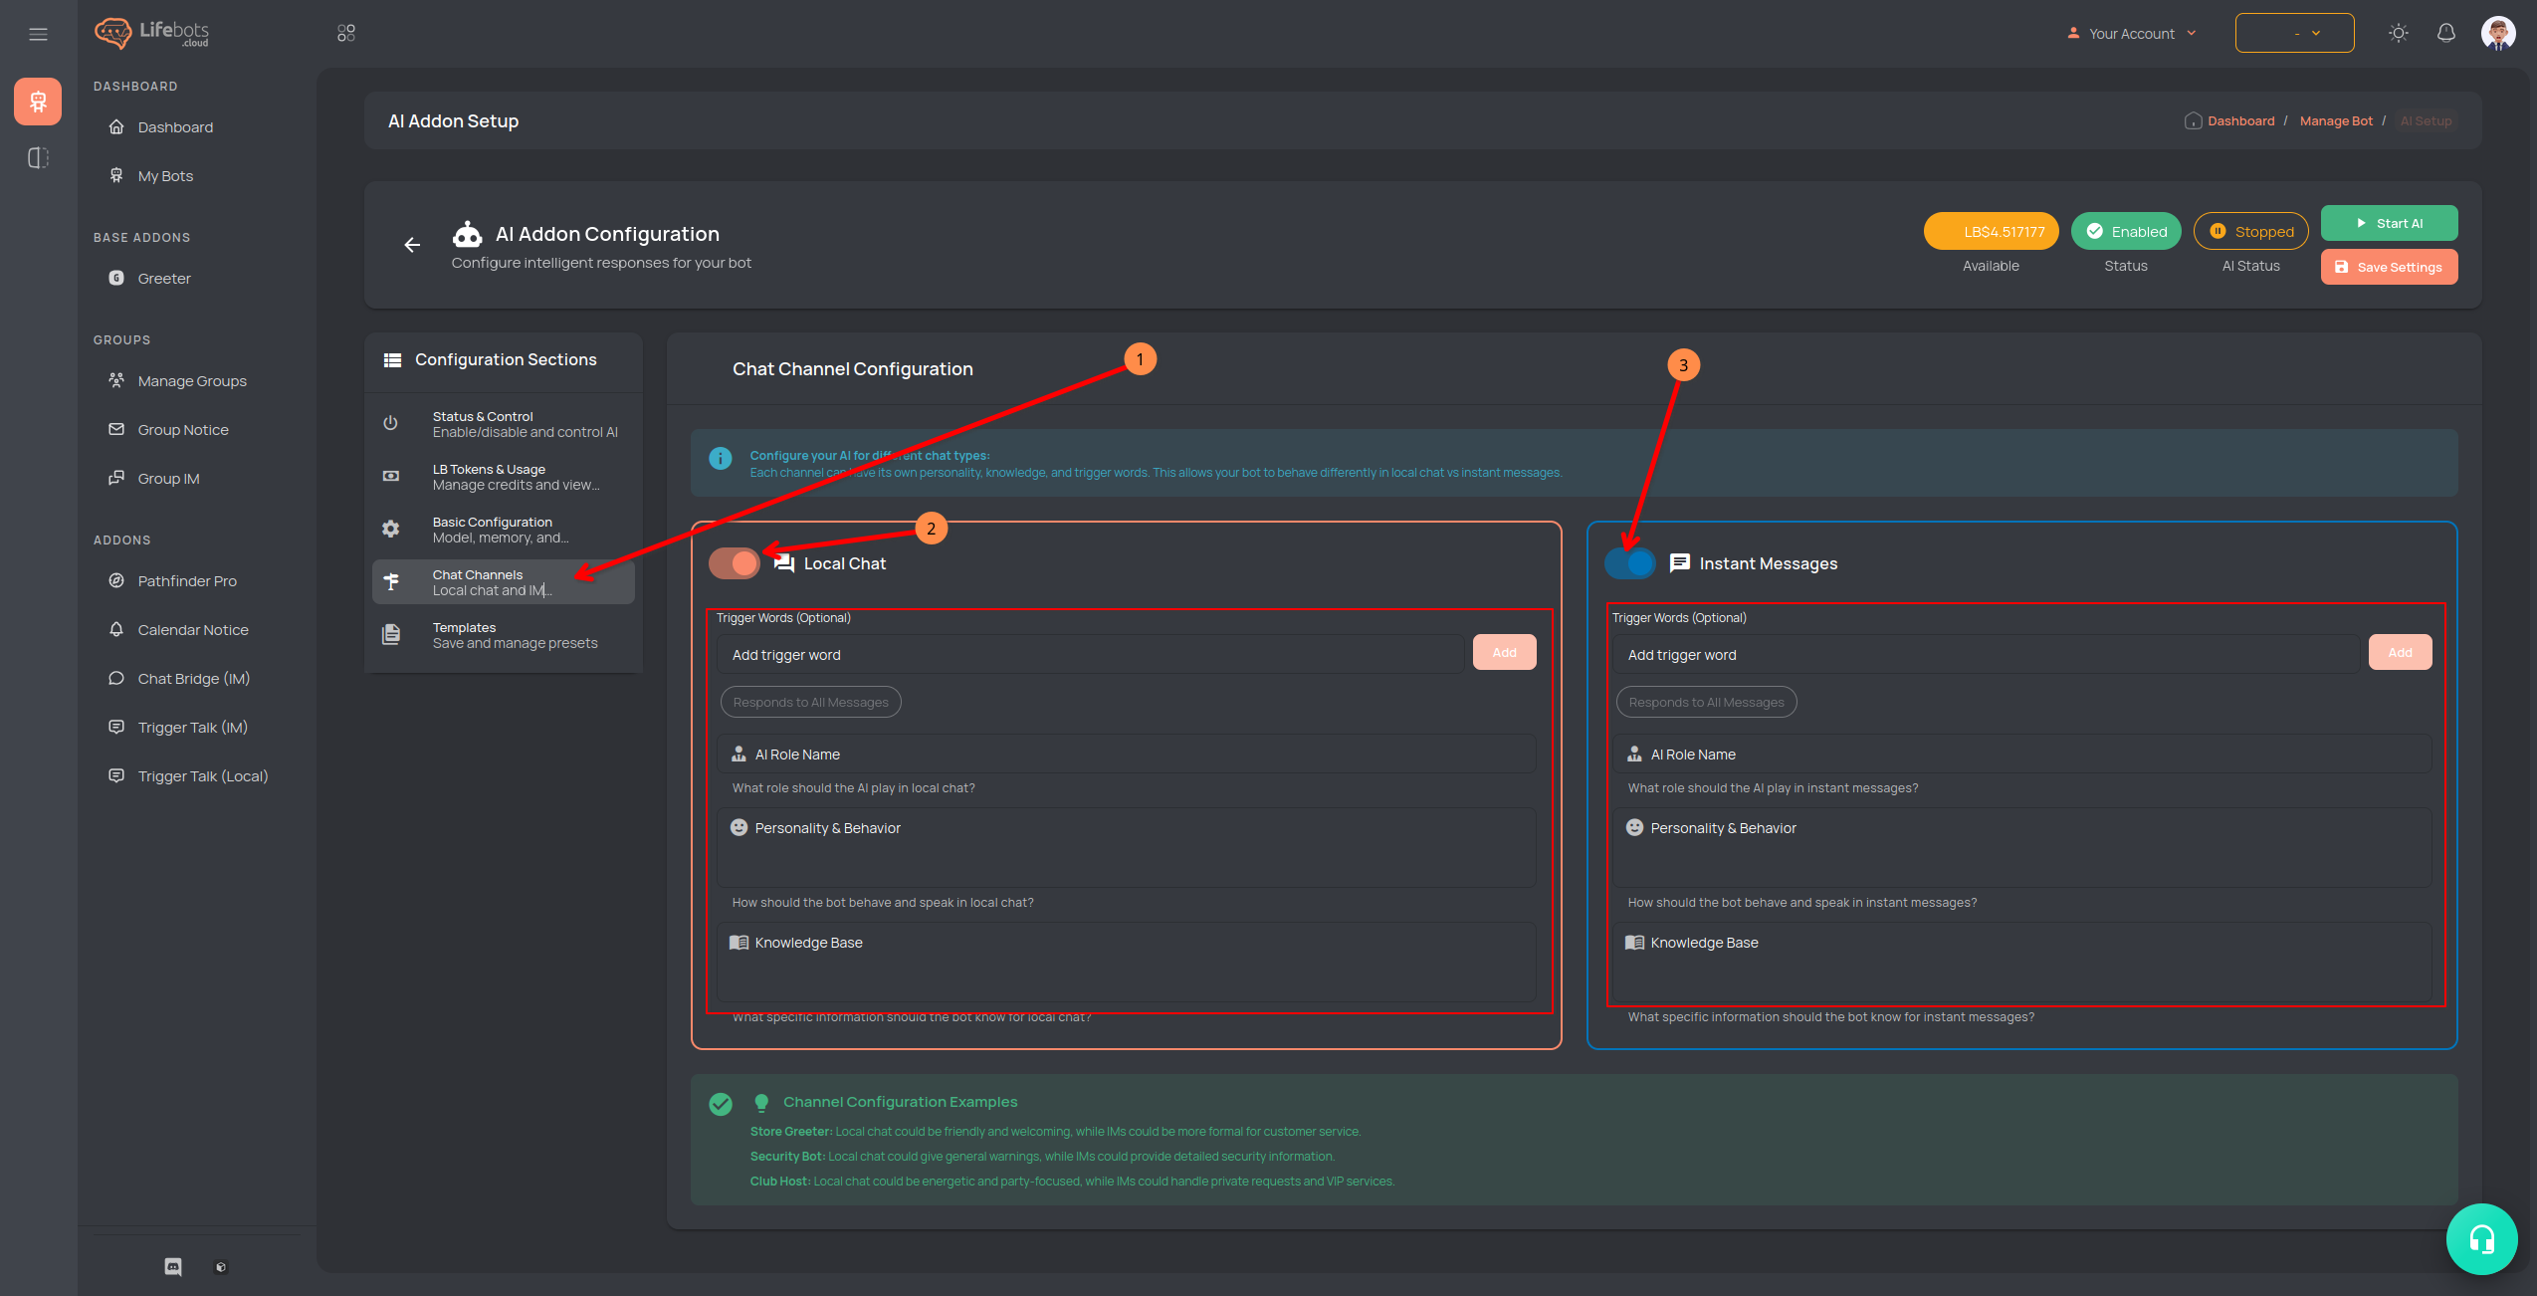
Task: Open the empty bot selector dropdown
Action: click(x=2293, y=33)
